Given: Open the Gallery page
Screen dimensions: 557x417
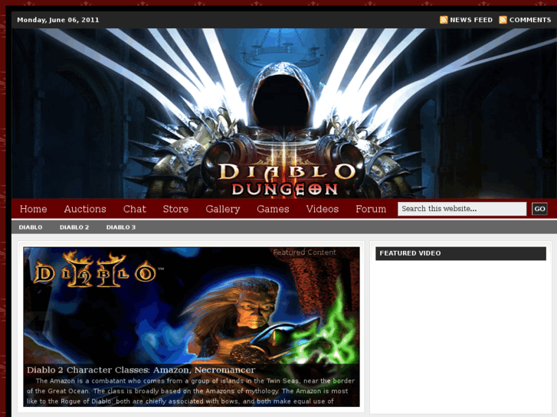Looking at the screenshot, I should [223, 209].
